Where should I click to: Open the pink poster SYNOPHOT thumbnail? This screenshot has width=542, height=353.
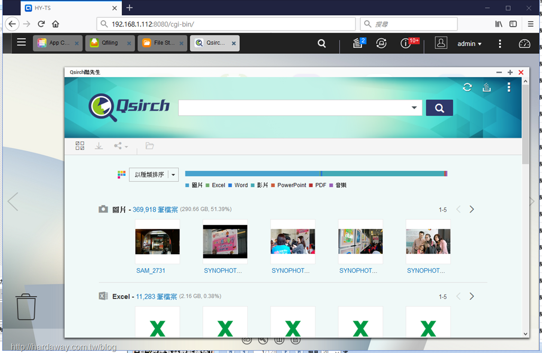(x=225, y=241)
